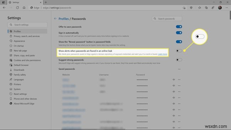
Task: Disable Reveal password button toggle
Action: click(x=179, y=42)
